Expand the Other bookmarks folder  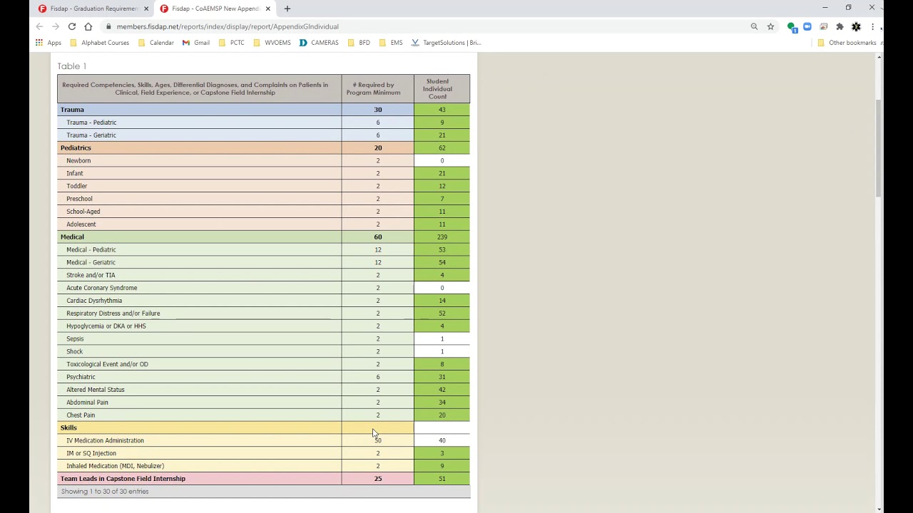point(847,43)
